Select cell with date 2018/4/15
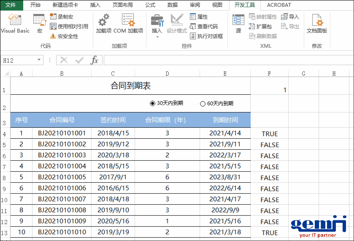354x241 pixels. pyautogui.click(x=113, y=133)
